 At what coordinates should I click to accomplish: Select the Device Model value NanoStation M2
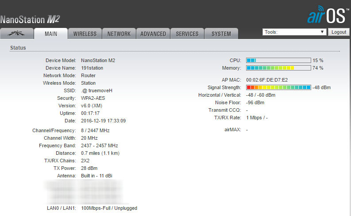tap(98, 60)
